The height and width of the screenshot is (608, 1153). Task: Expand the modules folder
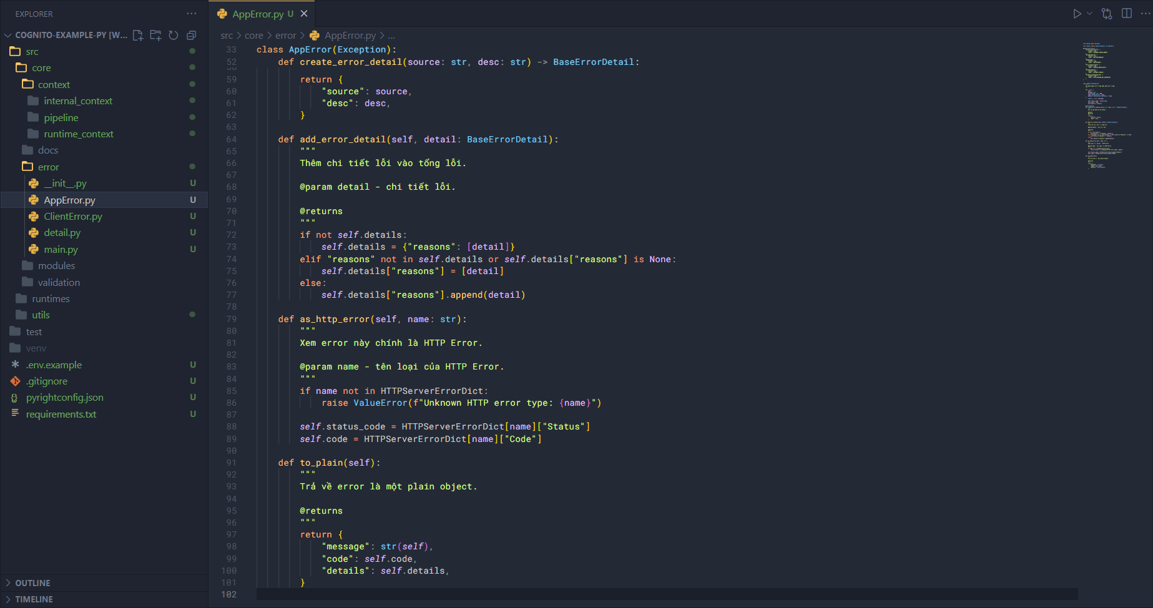56,266
